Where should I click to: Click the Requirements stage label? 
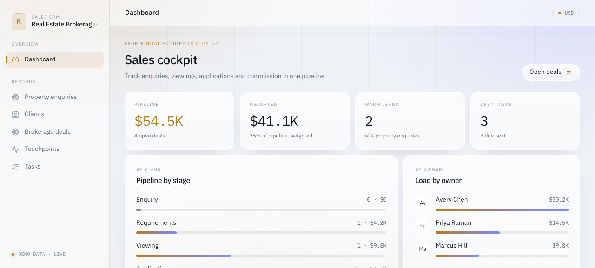pyautogui.click(x=156, y=223)
